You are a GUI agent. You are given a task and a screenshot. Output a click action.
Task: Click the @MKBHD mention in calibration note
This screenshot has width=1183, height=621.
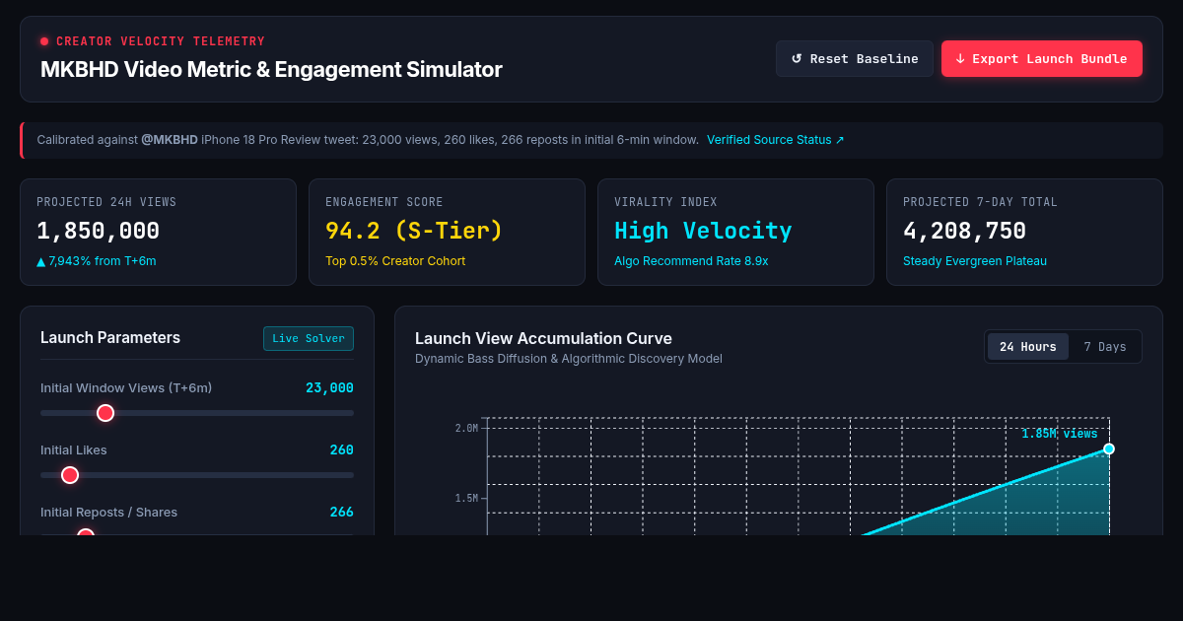170,140
